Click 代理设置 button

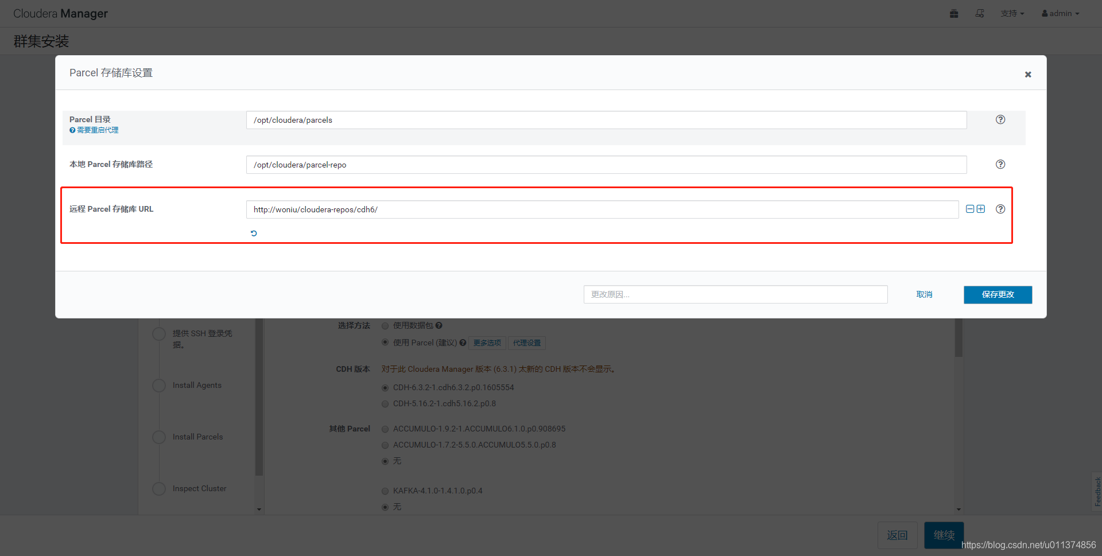pos(527,343)
